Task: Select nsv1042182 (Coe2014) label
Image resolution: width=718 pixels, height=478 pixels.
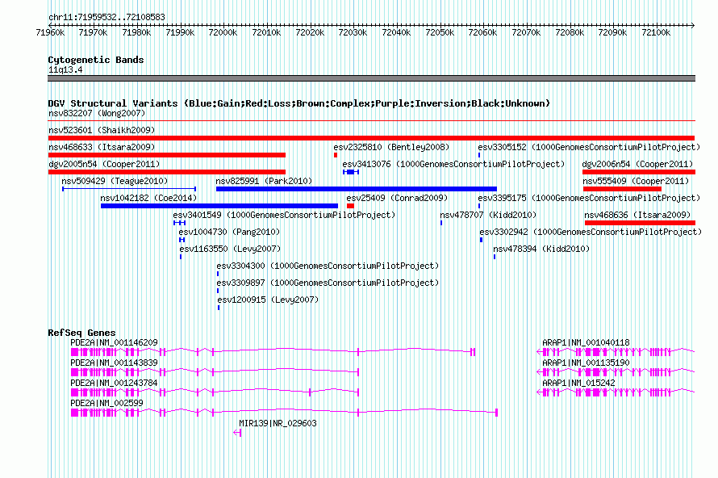Action: (148, 198)
